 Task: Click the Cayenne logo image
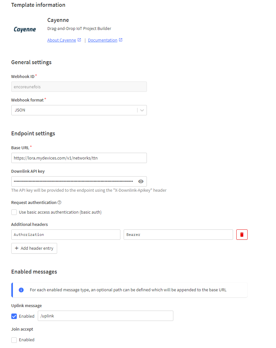click(x=25, y=29)
